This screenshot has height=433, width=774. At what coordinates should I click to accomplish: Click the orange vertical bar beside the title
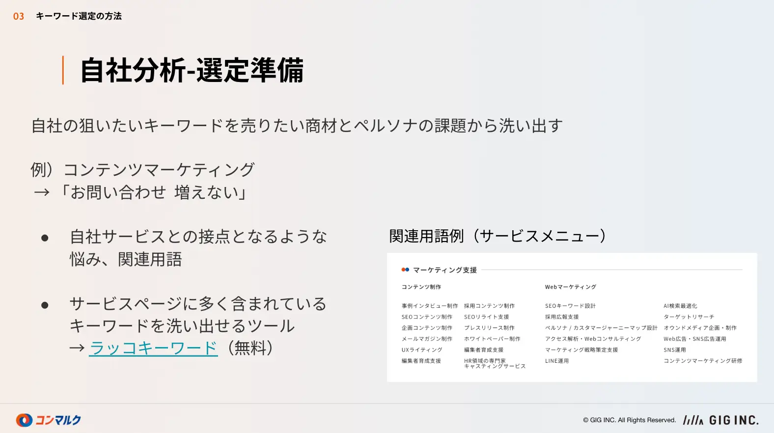click(63, 70)
